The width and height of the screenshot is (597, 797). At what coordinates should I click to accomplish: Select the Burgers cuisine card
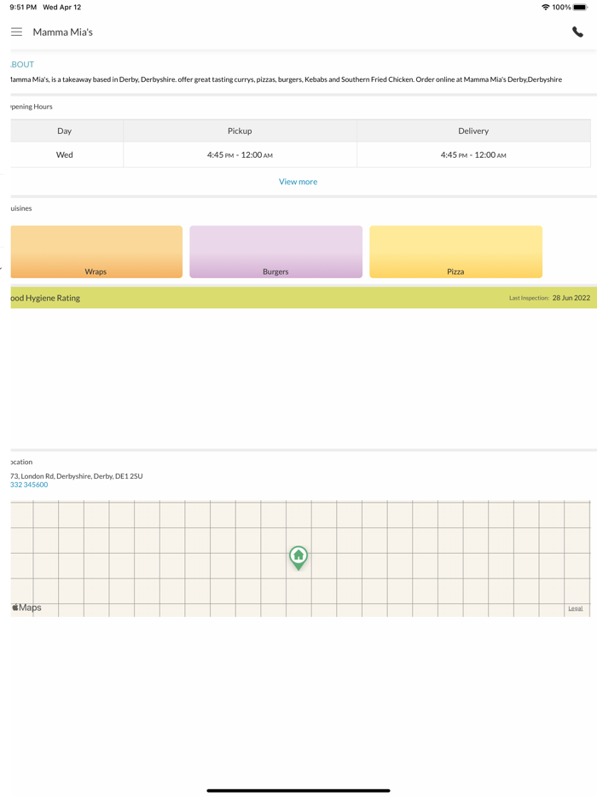[275, 252]
